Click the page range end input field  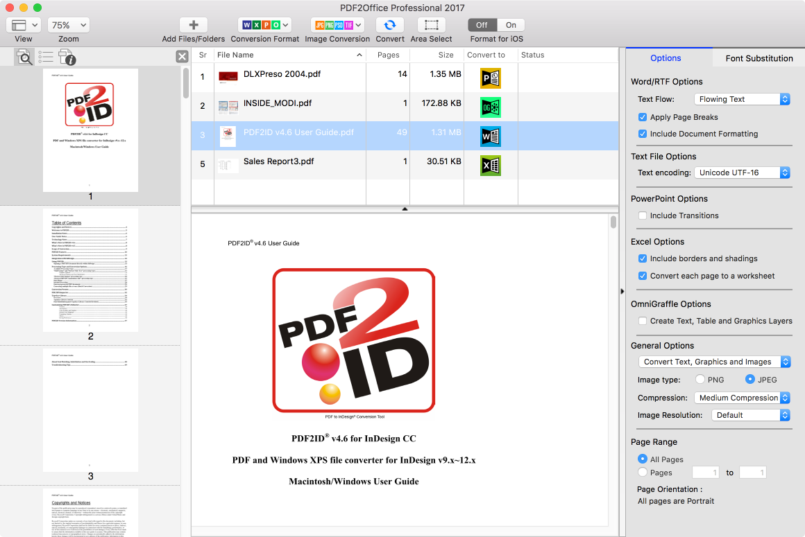pos(753,473)
